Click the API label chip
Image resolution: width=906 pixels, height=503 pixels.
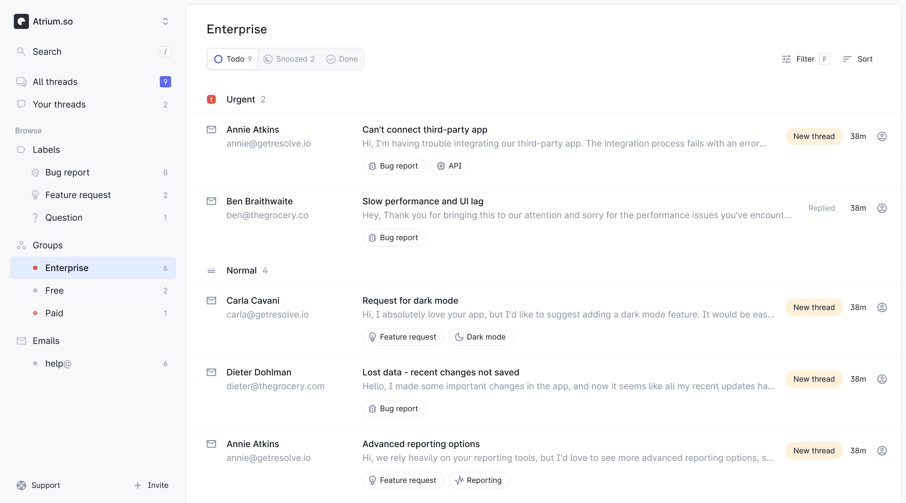pyautogui.click(x=450, y=166)
